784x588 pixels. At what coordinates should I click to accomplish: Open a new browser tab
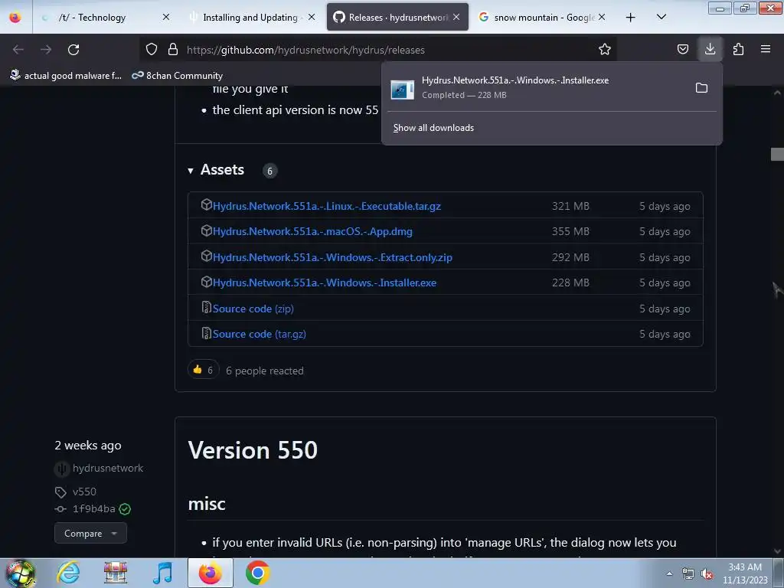[x=631, y=18]
